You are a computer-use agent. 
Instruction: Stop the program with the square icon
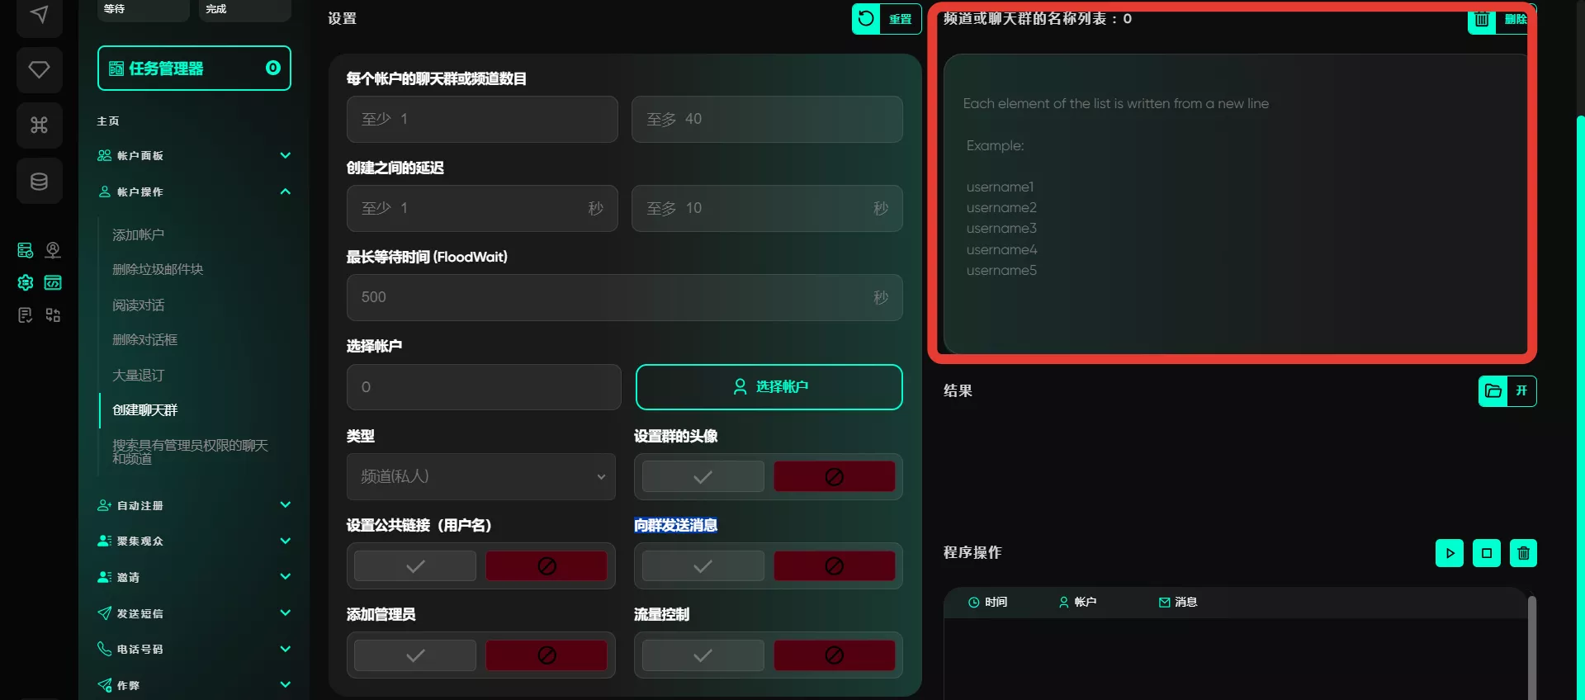(x=1487, y=553)
